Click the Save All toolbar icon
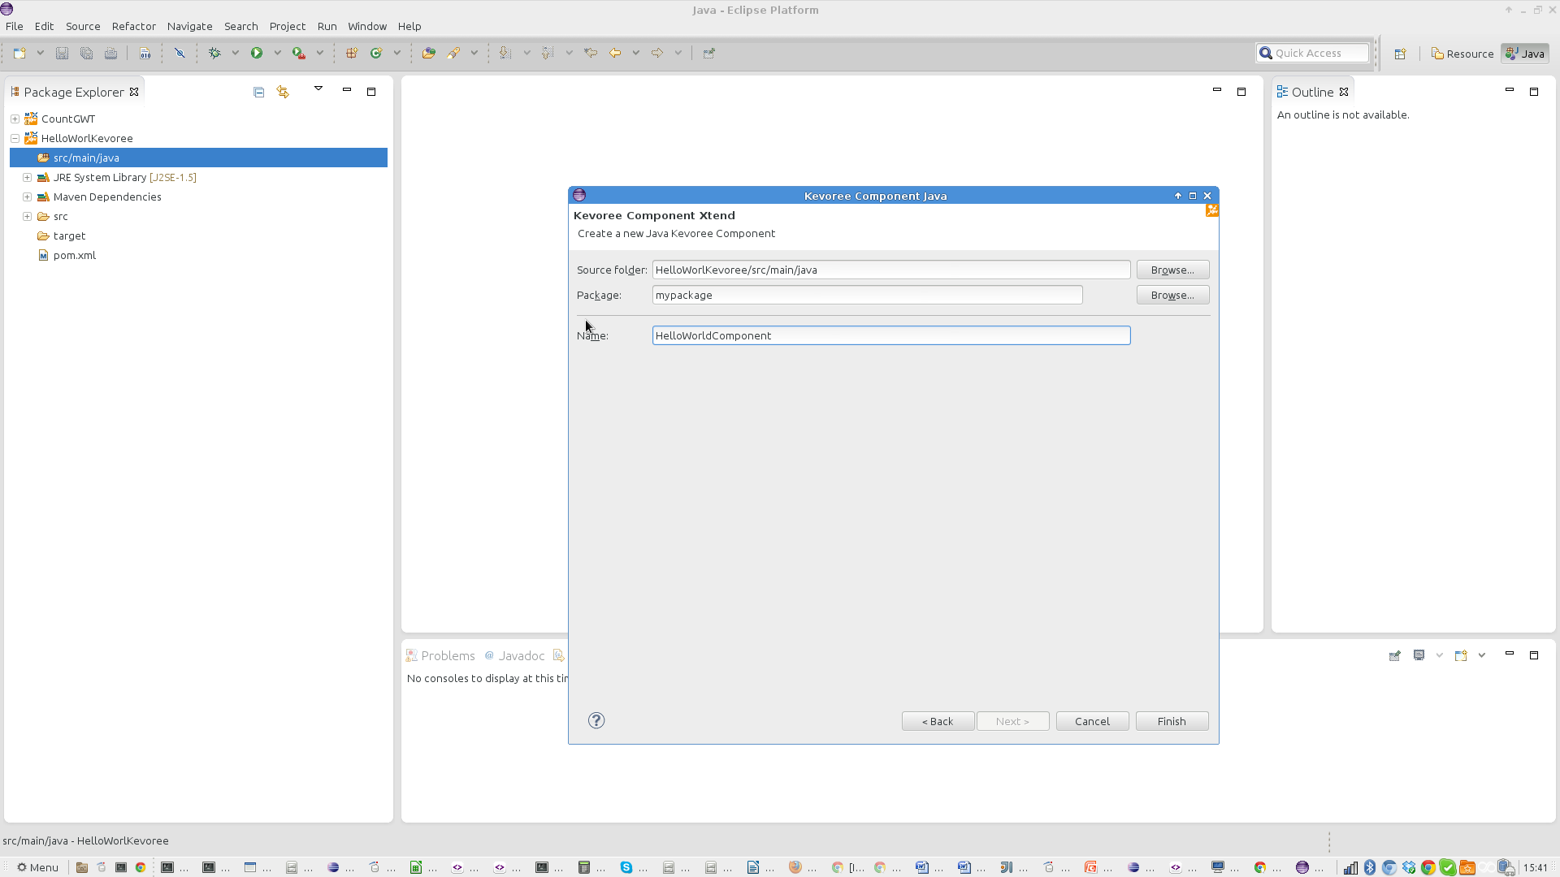Viewport: 1560px width, 877px height. pyautogui.click(x=86, y=53)
